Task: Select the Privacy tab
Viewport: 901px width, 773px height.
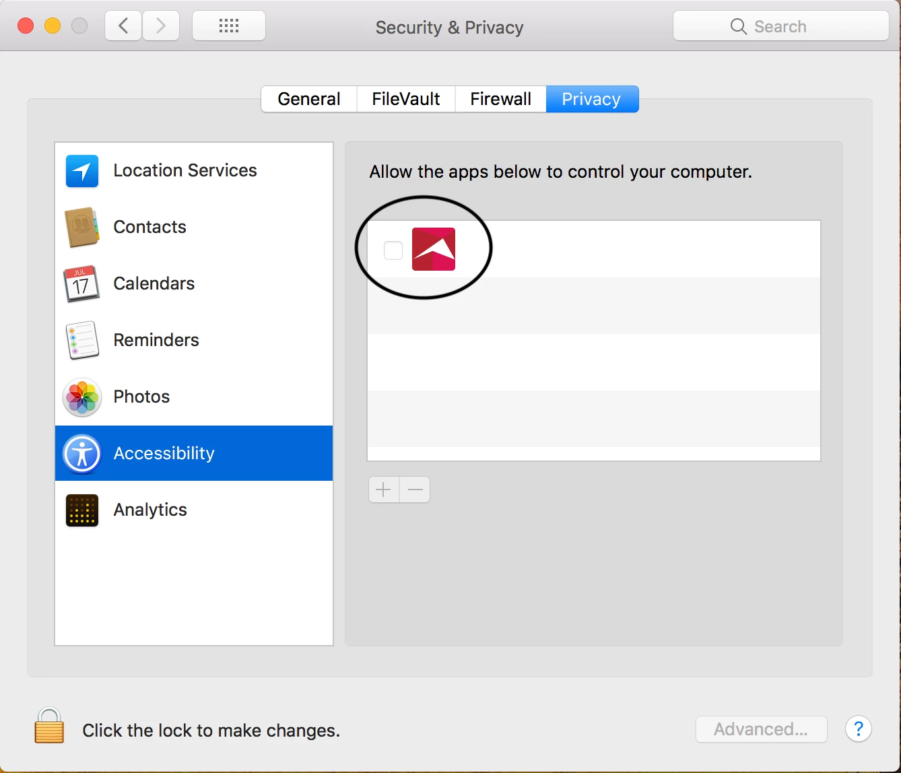Action: [x=592, y=99]
